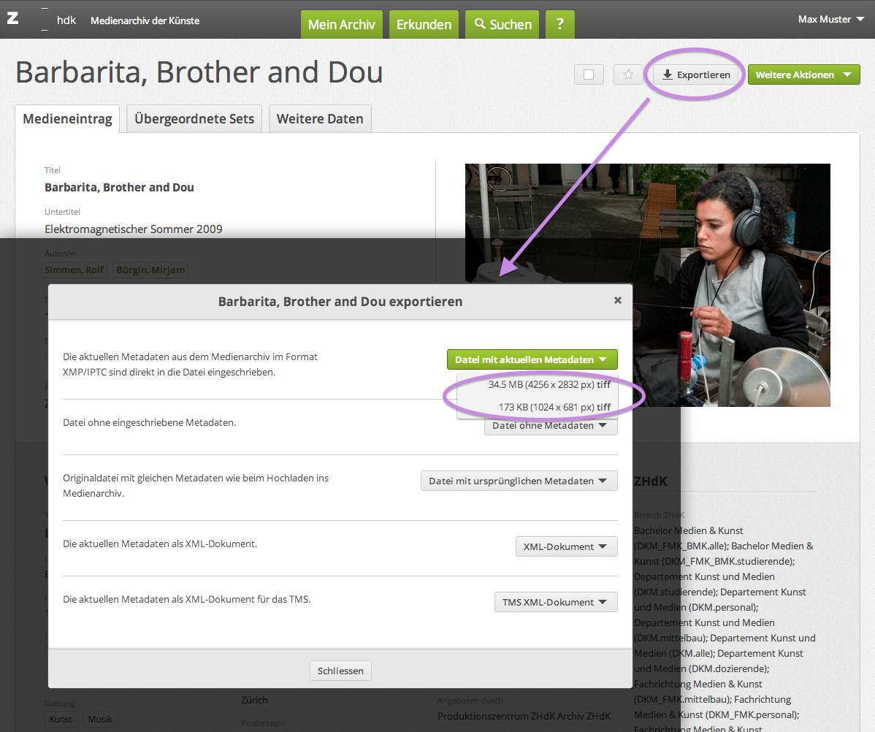Screen dimensions: 875x732
Task: Expand 'Datei mit aktuellen Metadaten' dropdown
Action: (x=532, y=359)
